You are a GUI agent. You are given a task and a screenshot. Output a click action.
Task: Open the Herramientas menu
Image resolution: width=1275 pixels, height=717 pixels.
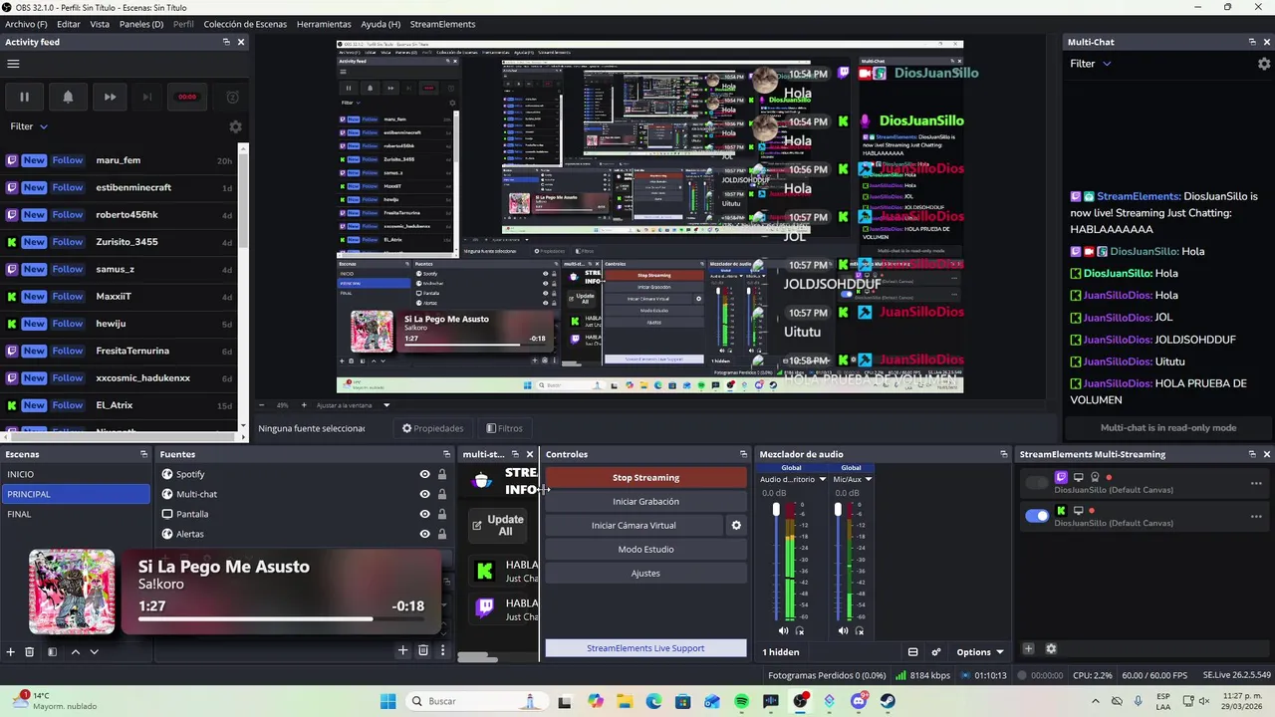pos(324,24)
